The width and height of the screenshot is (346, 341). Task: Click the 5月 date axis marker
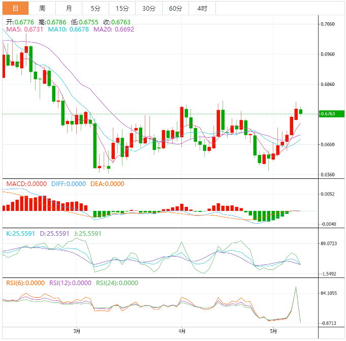pos(273,331)
